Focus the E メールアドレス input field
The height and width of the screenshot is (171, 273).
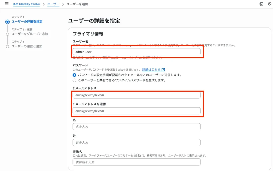click(x=136, y=95)
